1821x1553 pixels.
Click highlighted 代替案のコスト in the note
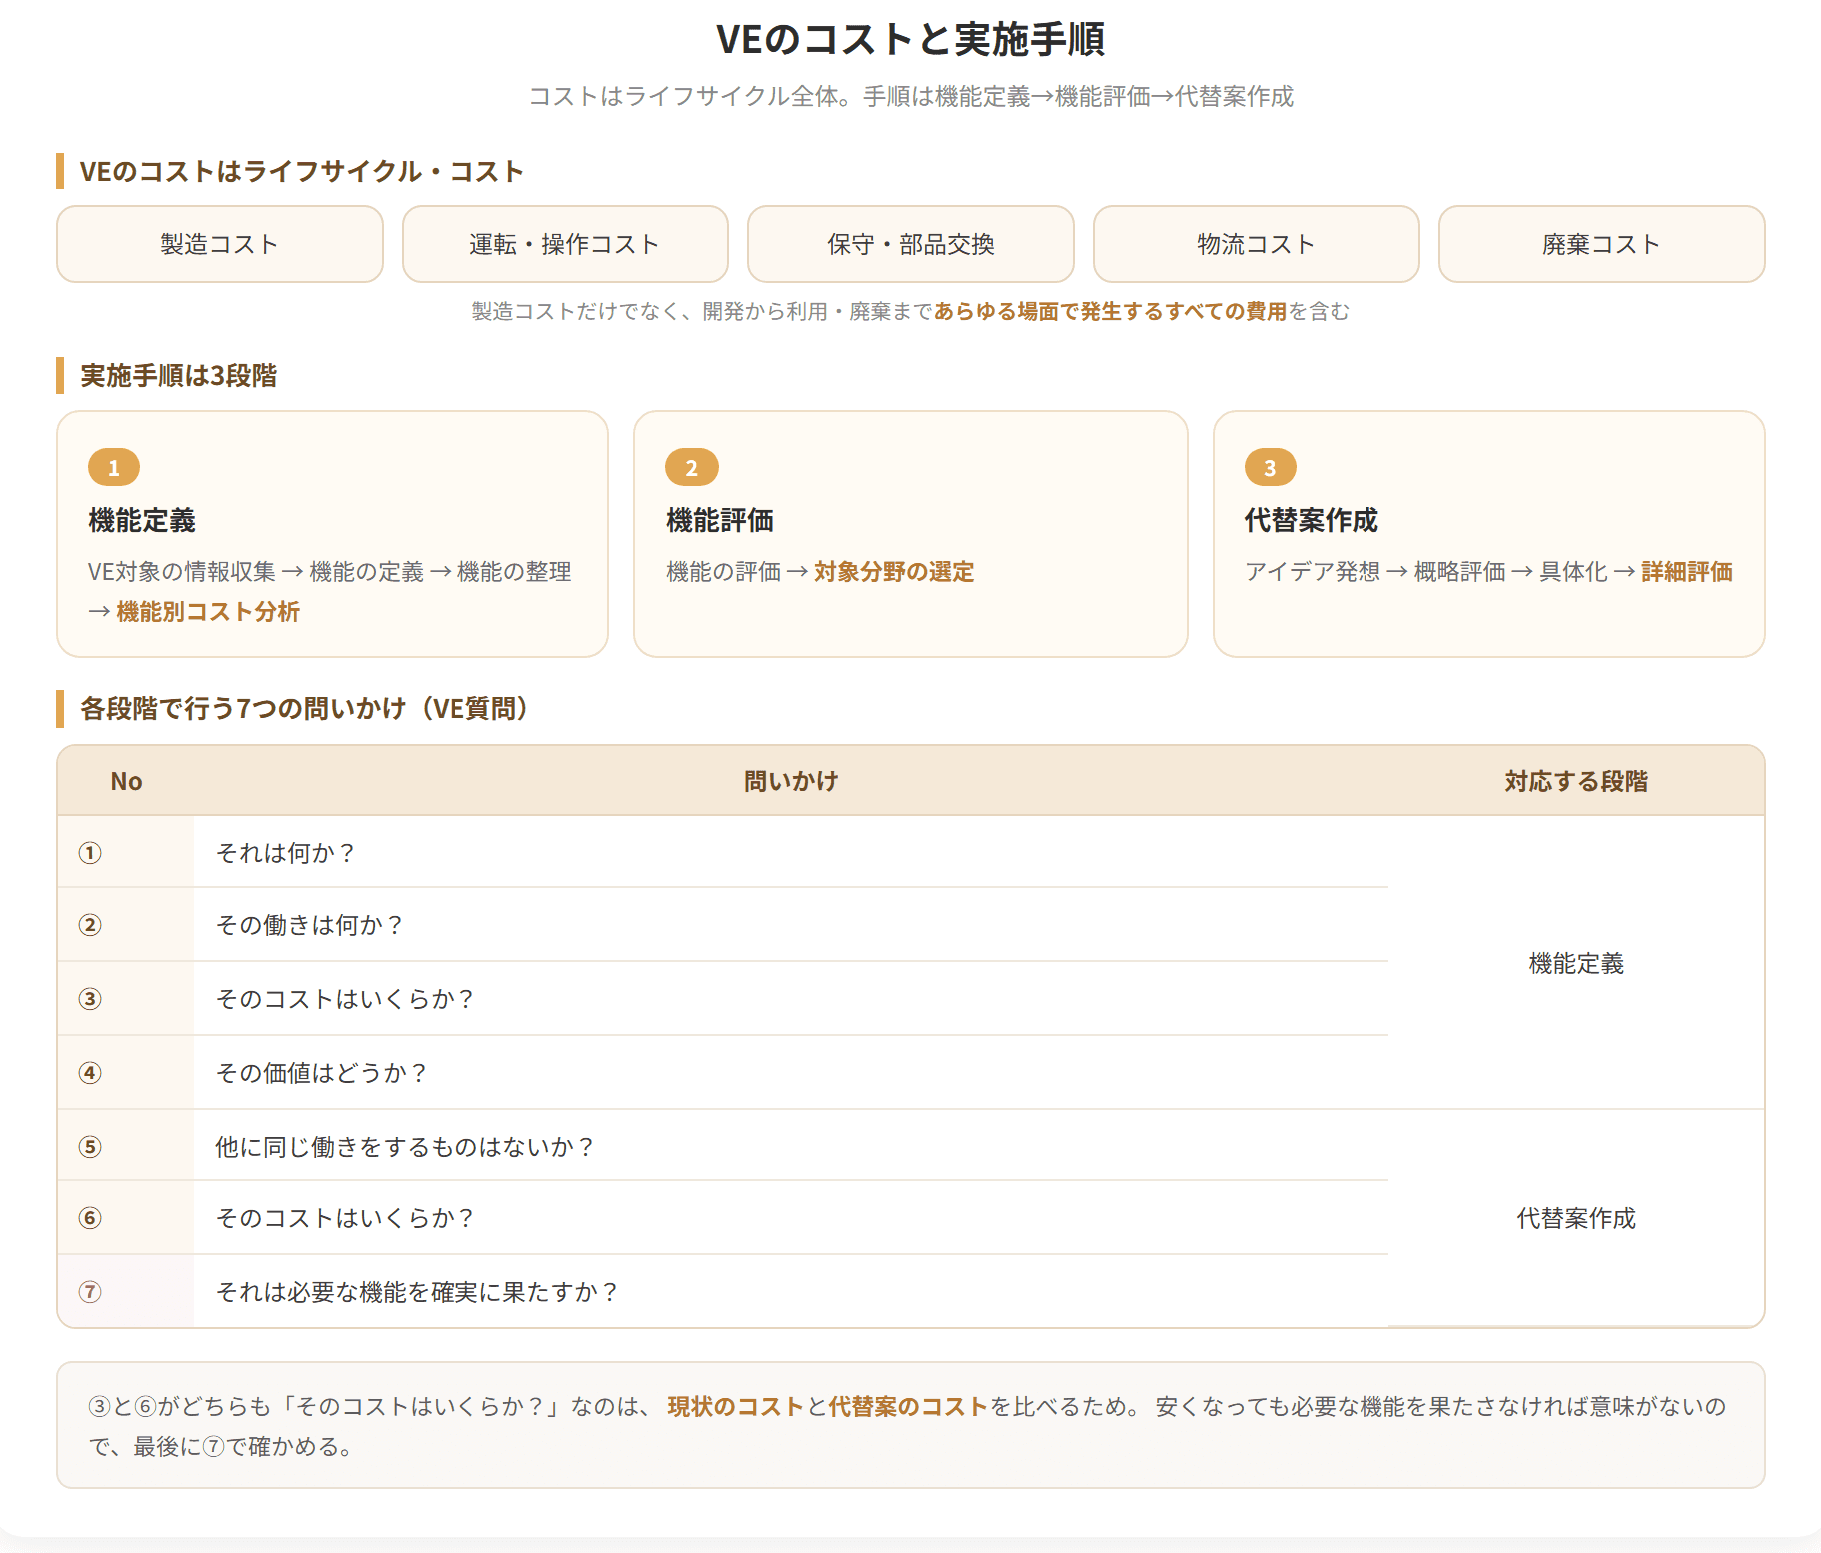click(908, 1406)
